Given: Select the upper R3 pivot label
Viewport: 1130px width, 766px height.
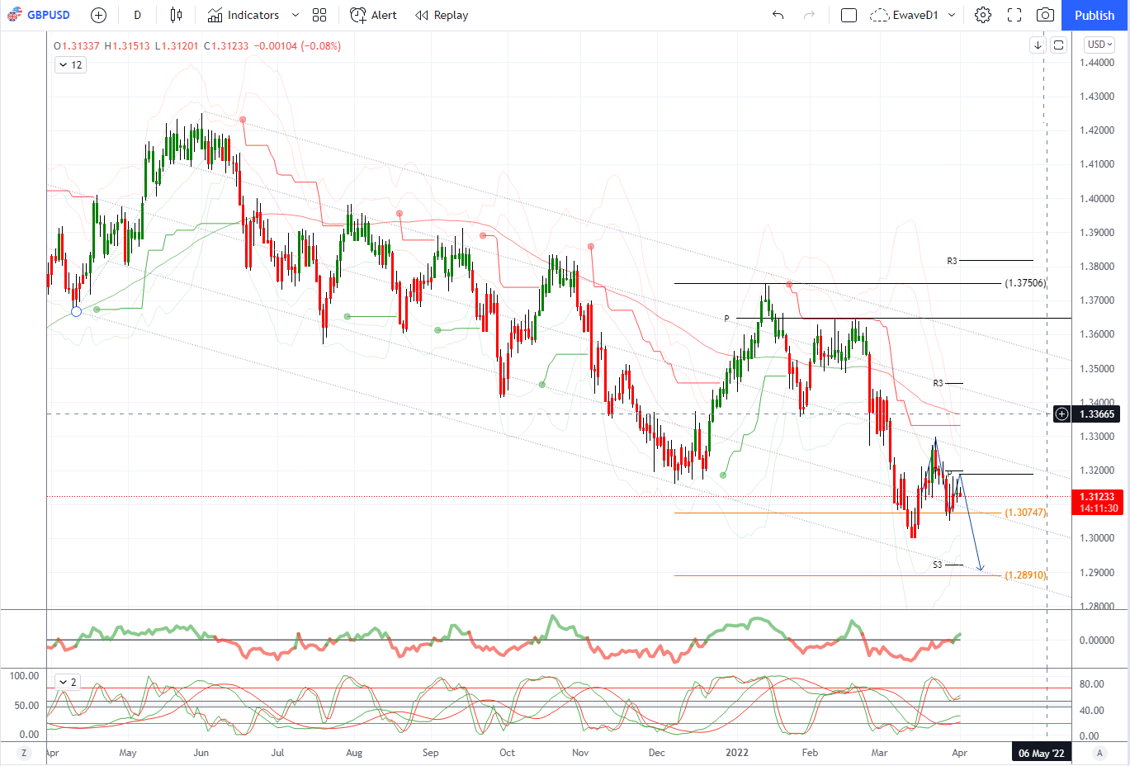Looking at the screenshot, I should click(x=952, y=261).
